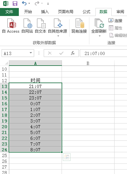Image resolution: width=127 pixels, height=174 pixels.
Task: Click the Redo arrow icon
Action: (x=37, y=4)
